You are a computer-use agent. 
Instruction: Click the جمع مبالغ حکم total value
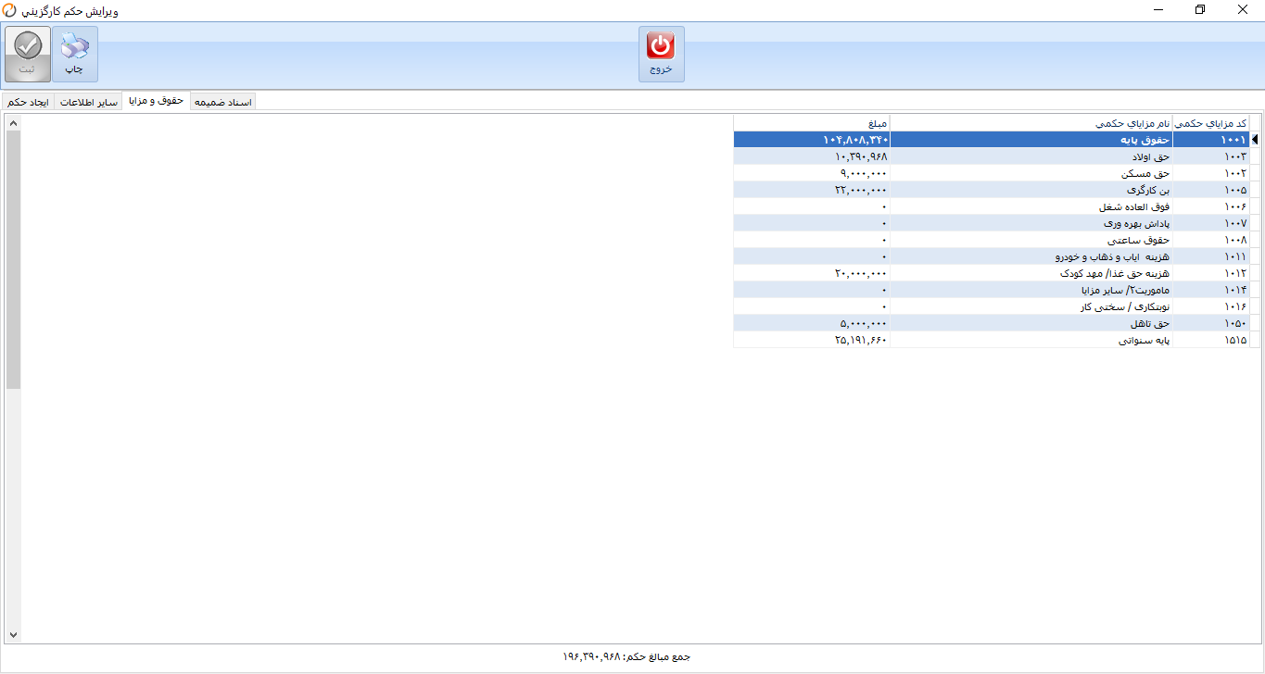tap(591, 657)
